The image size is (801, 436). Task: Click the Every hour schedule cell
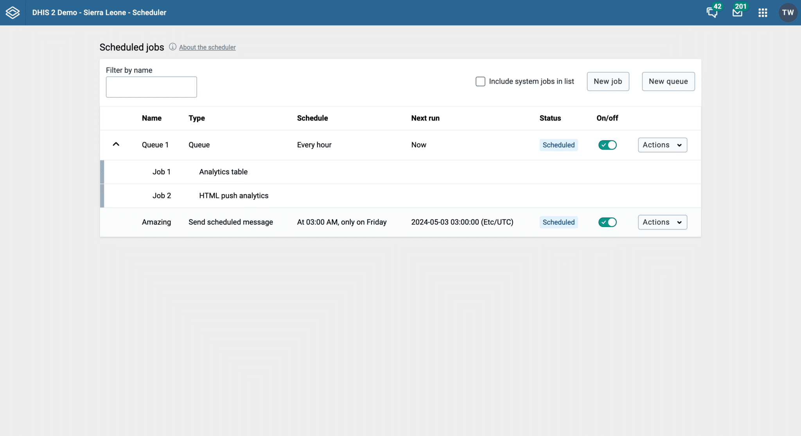tap(314, 145)
